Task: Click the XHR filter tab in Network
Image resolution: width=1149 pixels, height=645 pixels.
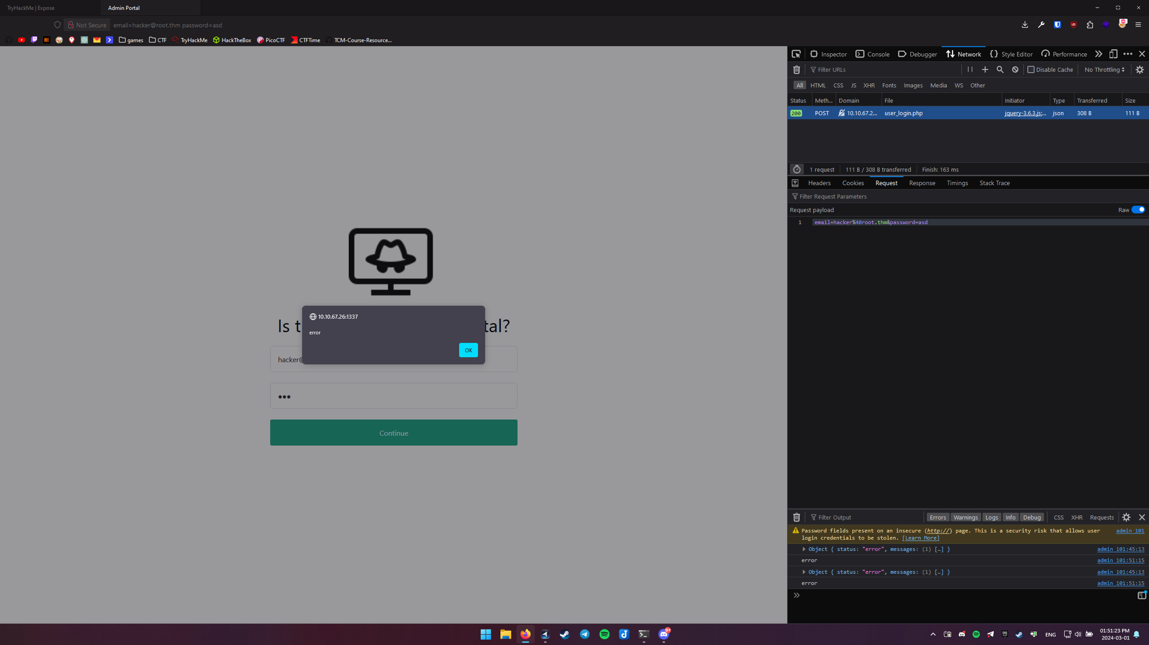Action: point(869,85)
